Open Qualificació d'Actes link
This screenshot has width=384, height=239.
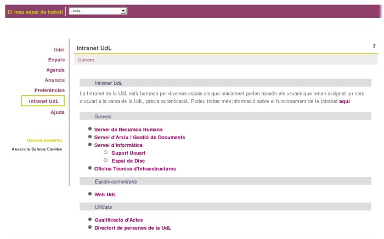point(118,220)
